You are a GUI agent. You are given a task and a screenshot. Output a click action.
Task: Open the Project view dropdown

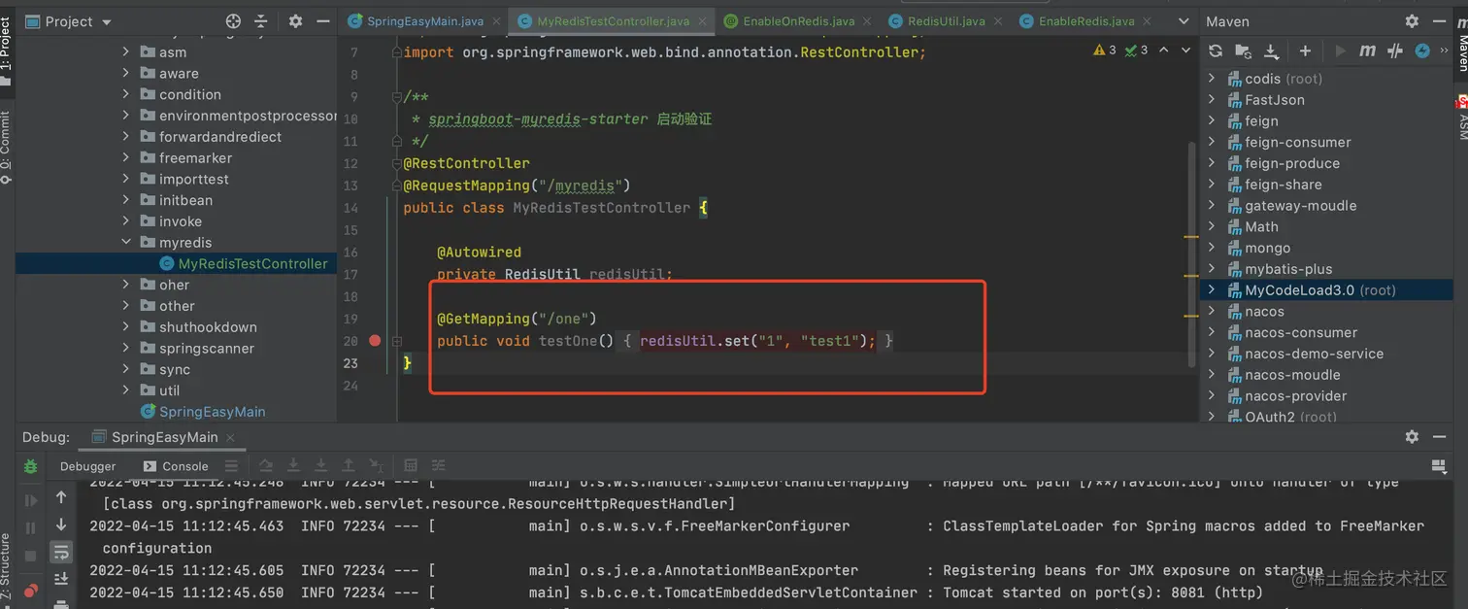[67, 21]
